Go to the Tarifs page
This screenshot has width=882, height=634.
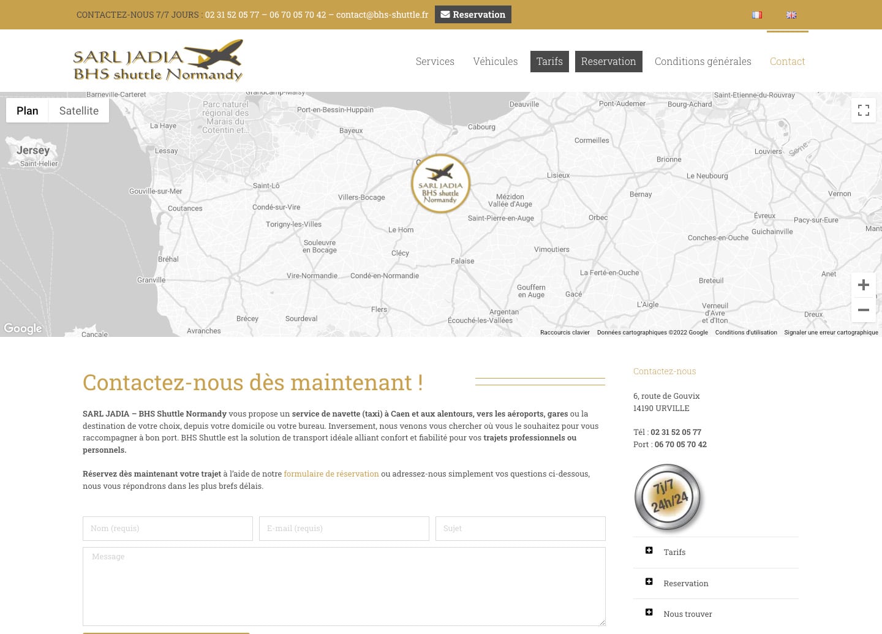(x=549, y=61)
